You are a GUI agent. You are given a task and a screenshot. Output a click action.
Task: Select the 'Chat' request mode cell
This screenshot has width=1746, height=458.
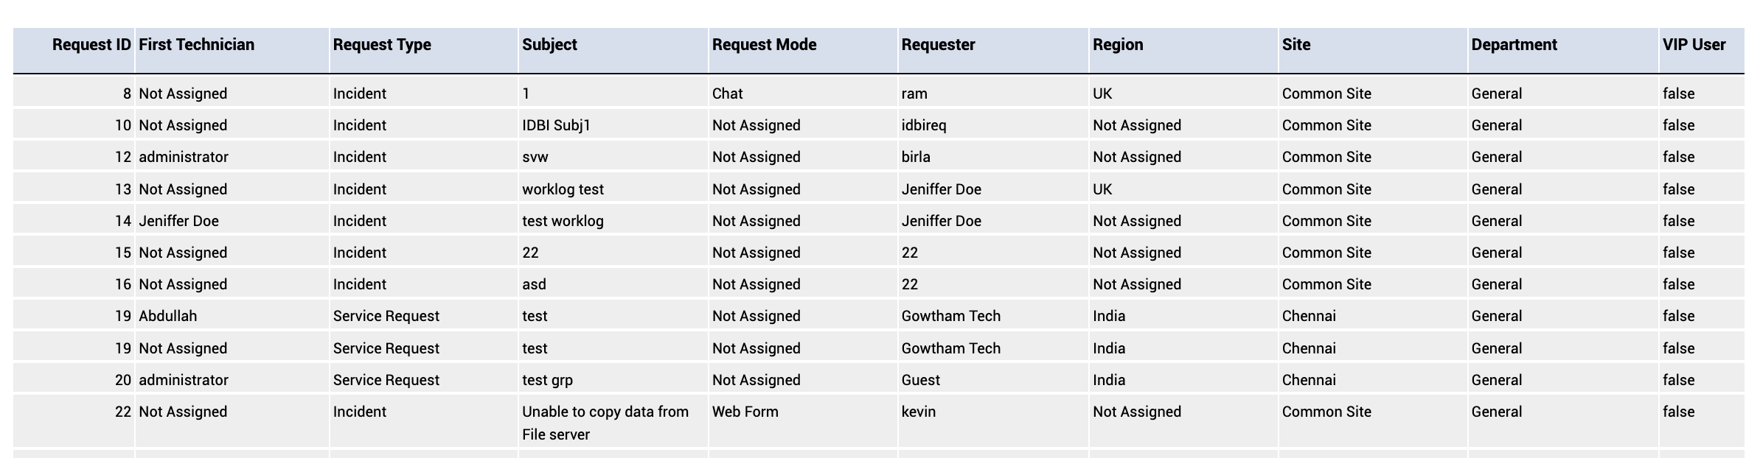coord(727,94)
